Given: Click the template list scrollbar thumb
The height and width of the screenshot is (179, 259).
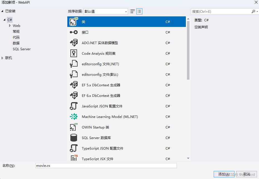Looking at the screenshot, I should coord(188,50).
